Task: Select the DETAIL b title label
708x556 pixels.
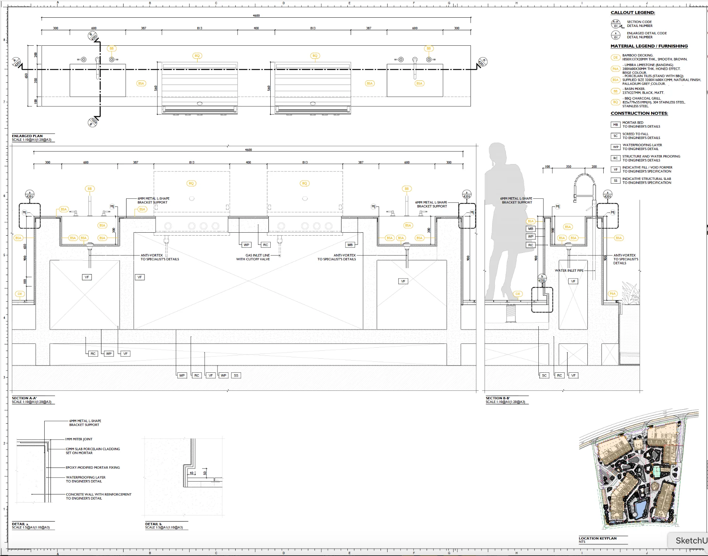Action: [153, 524]
